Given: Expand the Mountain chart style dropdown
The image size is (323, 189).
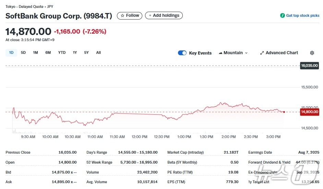Looking at the screenshot, I should pos(246,53).
